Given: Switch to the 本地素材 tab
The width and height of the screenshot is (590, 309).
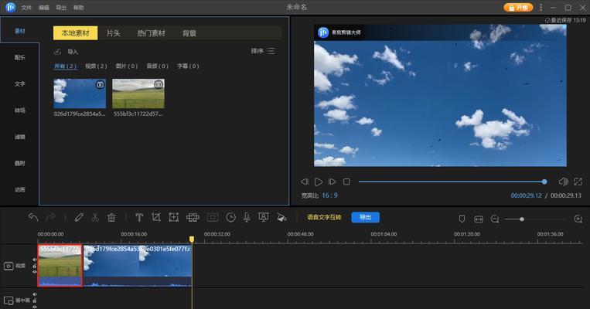Looking at the screenshot, I should click(x=75, y=33).
